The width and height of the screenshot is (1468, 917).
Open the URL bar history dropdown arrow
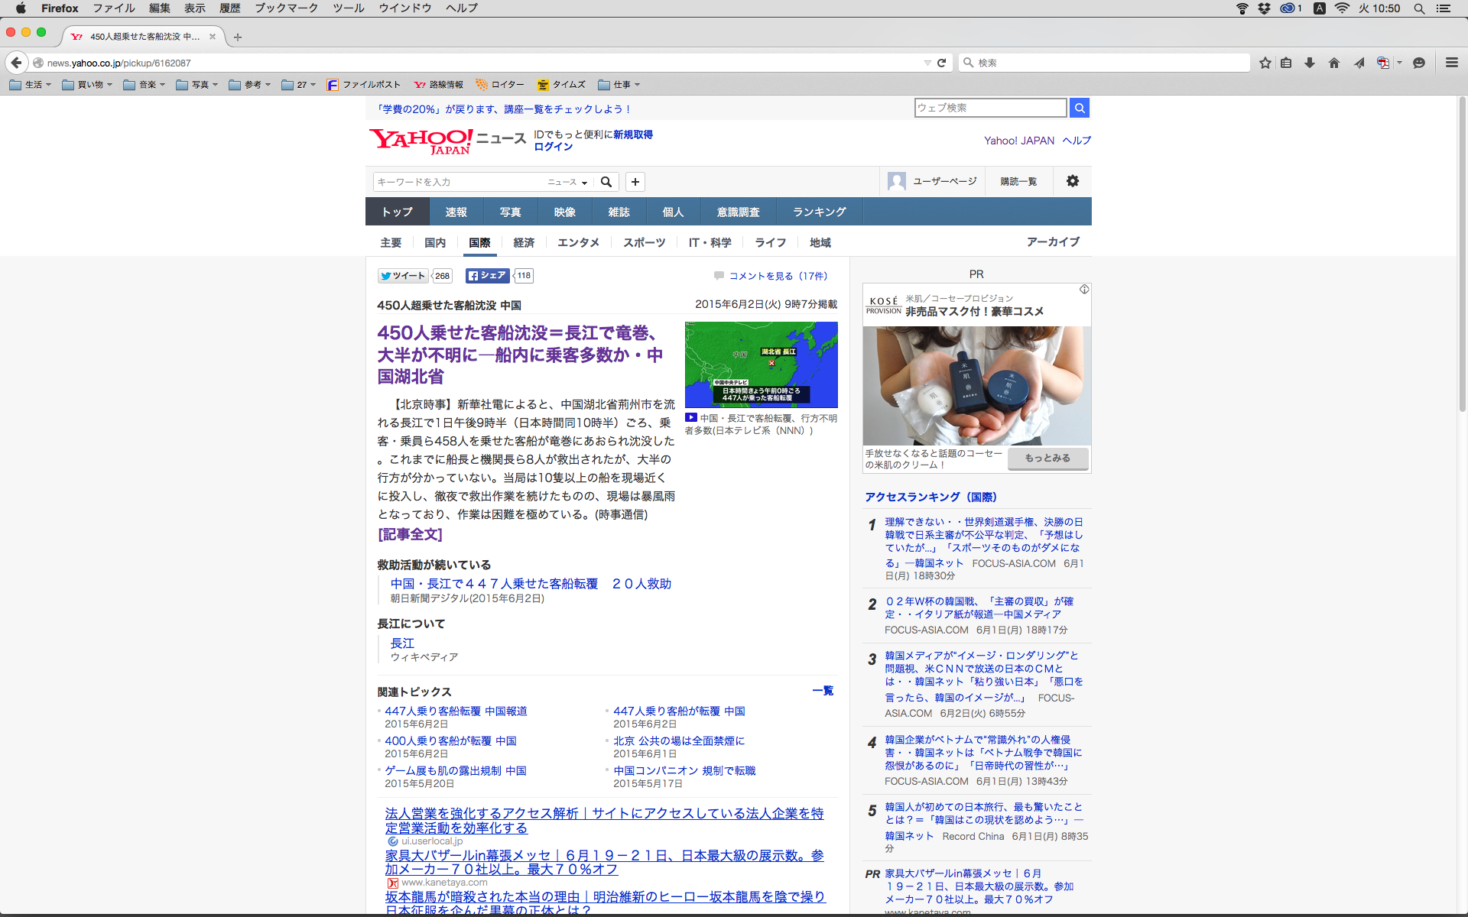[927, 63]
